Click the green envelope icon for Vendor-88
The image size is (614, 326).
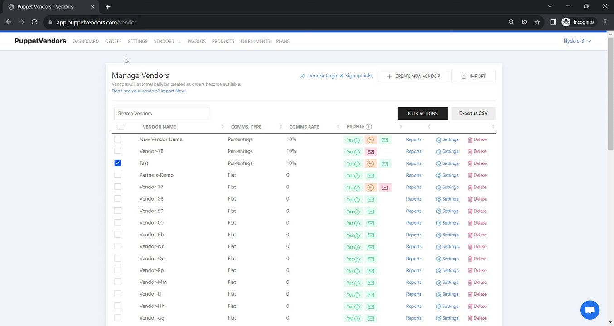[371, 199]
